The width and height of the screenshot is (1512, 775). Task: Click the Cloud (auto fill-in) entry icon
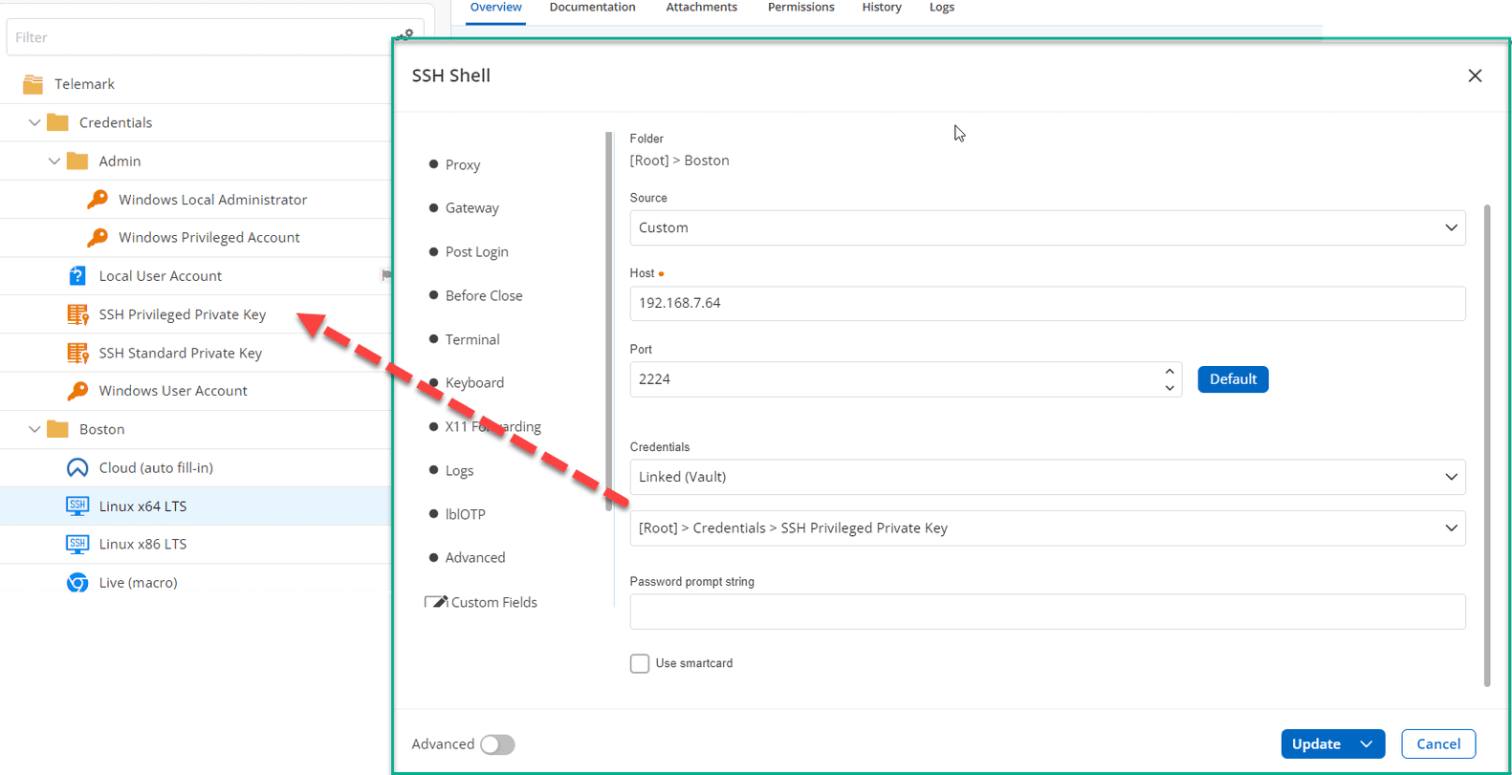[x=77, y=467]
